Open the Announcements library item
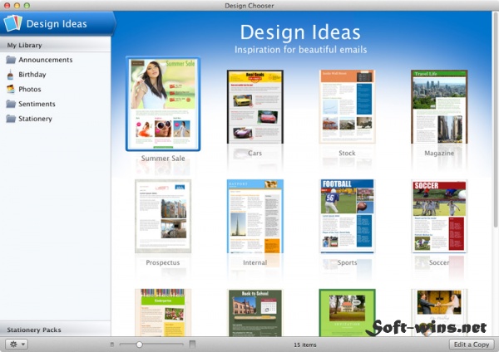This screenshot has height=352, width=499. point(56,60)
